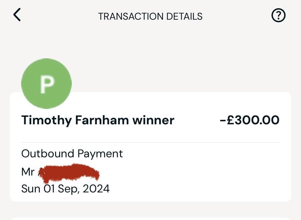The image size is (301, 220).
Task: Click the 'Mr' title before the redaction
Action: pyautogui.click(x=28, y=172)
